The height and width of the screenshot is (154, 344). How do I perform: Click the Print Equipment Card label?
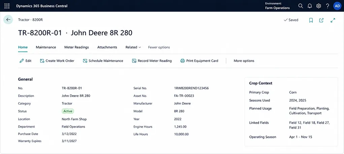pyautogui.click(x=202, y=61)
